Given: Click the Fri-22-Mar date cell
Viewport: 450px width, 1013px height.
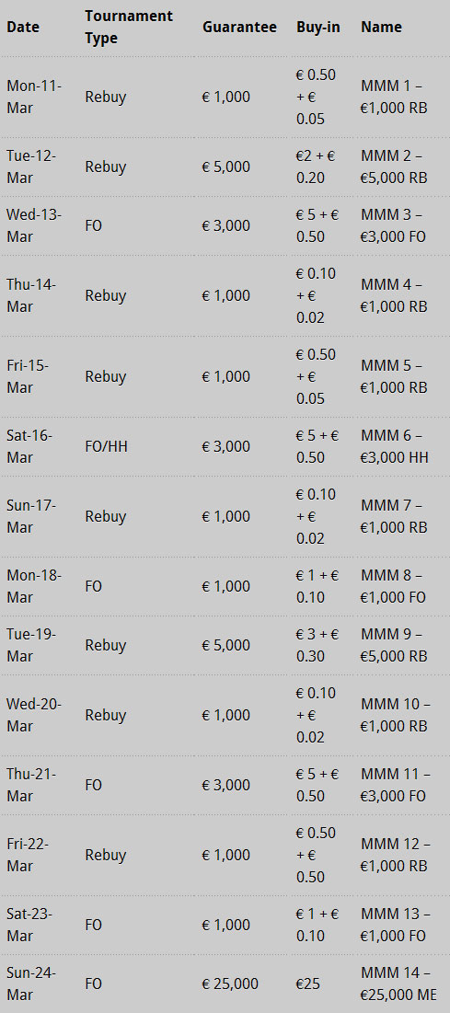Looking at the screenshot, I should pos(29,855).
